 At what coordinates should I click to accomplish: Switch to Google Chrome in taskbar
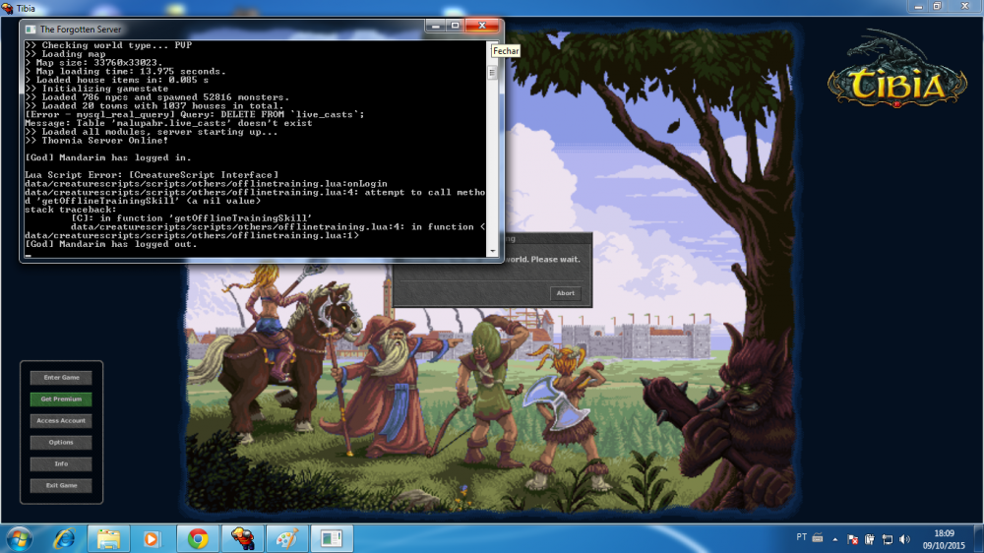(x=198, y=538)
